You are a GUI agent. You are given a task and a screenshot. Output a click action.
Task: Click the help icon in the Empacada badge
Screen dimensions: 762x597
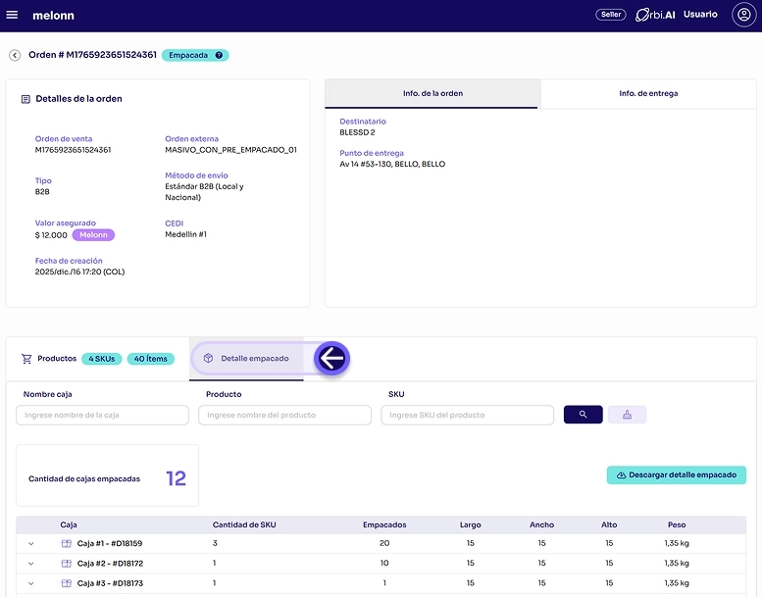(x=219, y=55)
